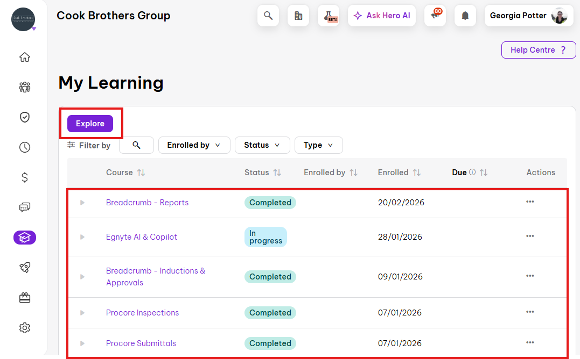This screenshot has height=359, width=580.
Task: Open the building organisation icon
Action: tap(298, 16)
